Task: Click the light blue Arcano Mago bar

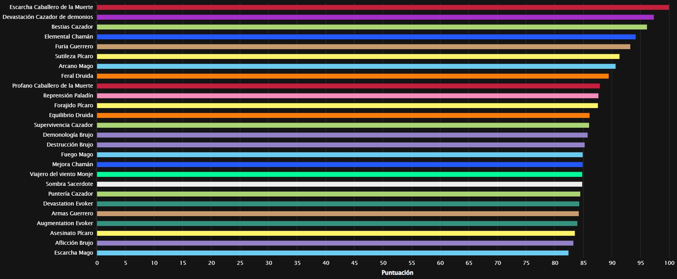Action: (x=356, y=66)
